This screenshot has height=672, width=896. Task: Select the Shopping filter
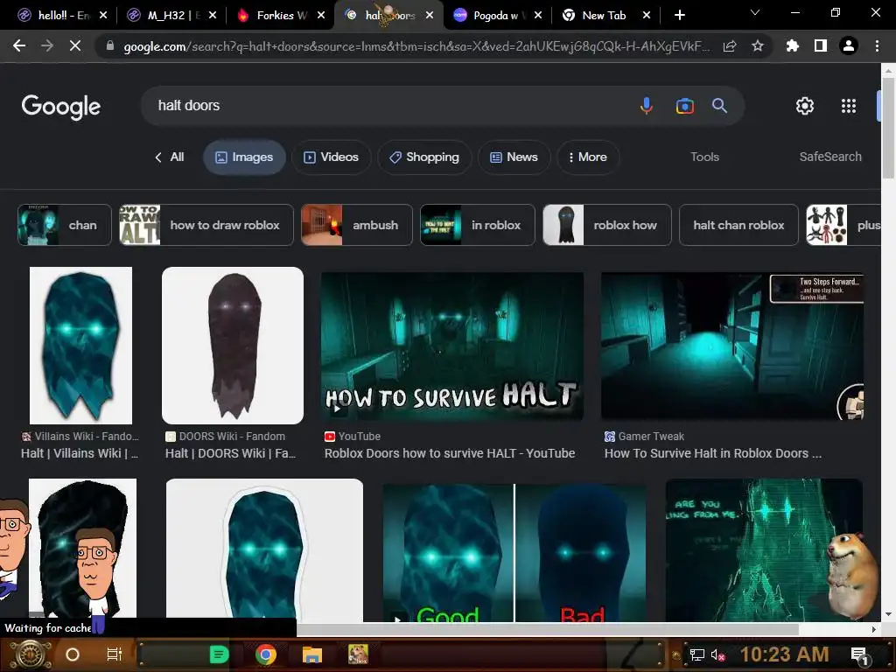click(424, 157)
